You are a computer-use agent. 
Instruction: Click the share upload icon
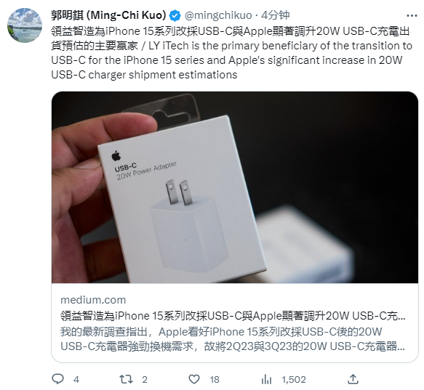tap(353, 379)
